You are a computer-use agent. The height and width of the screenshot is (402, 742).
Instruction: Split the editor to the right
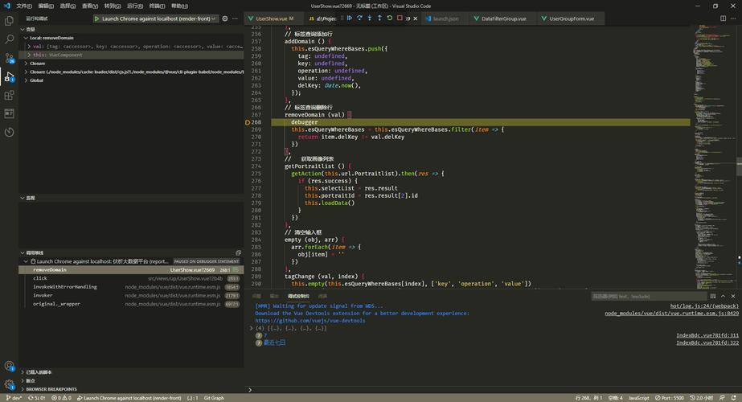click(x=723, y=18)
